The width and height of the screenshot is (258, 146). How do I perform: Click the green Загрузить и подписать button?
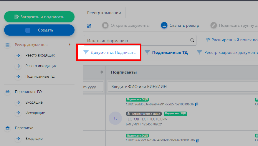point(39,17)
